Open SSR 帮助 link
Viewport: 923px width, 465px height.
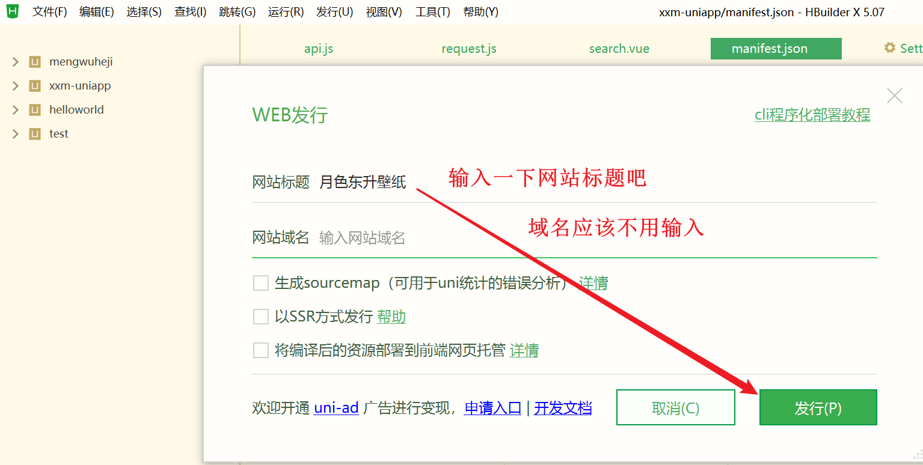click(391, 317)
